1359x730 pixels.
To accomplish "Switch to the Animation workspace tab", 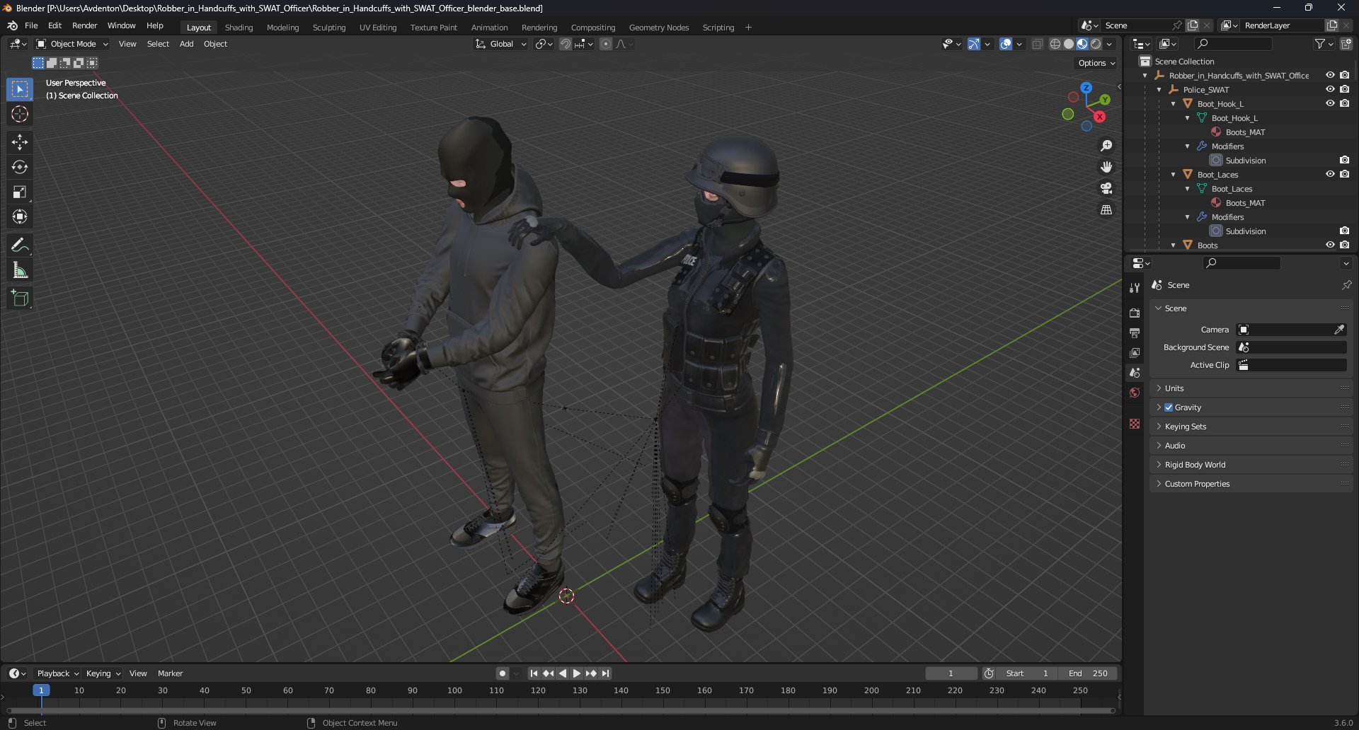I will [x=489, y=28].
